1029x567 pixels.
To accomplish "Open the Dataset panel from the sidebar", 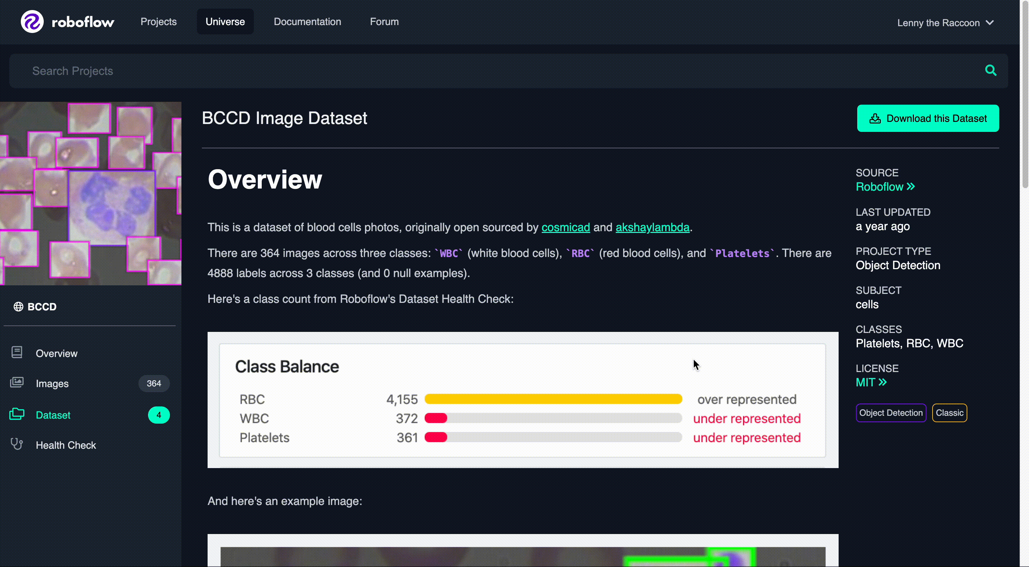I will [x=53, y=415].
